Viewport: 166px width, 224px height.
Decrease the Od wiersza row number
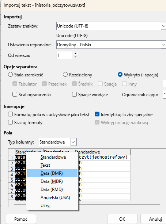click(75, 57)
